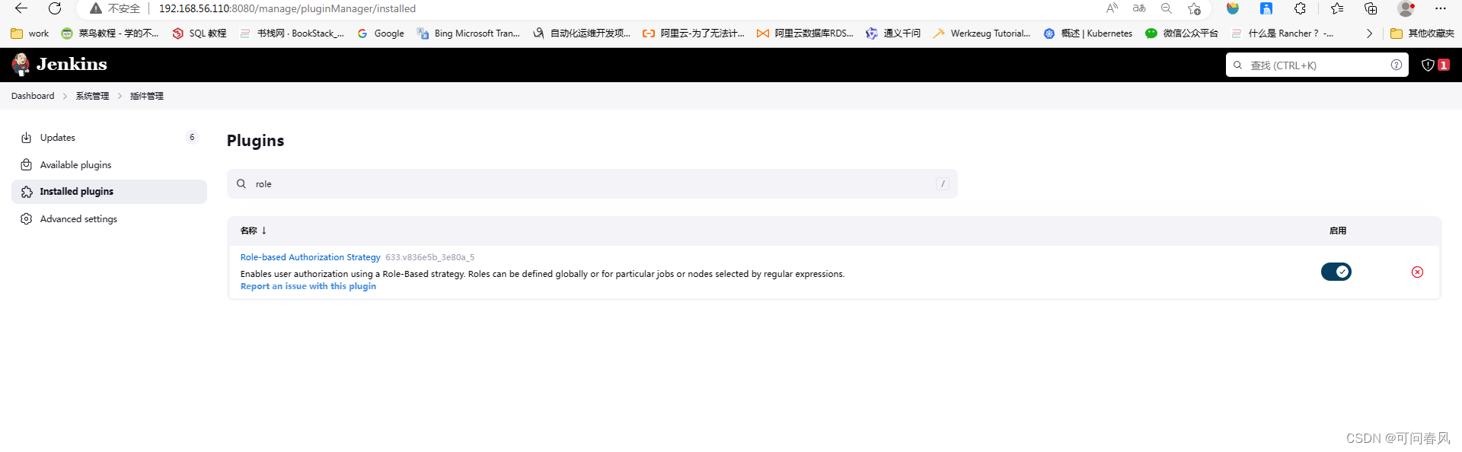
Task: Click the zoom out magnifier icon
Action: [x=1167, y=8]
